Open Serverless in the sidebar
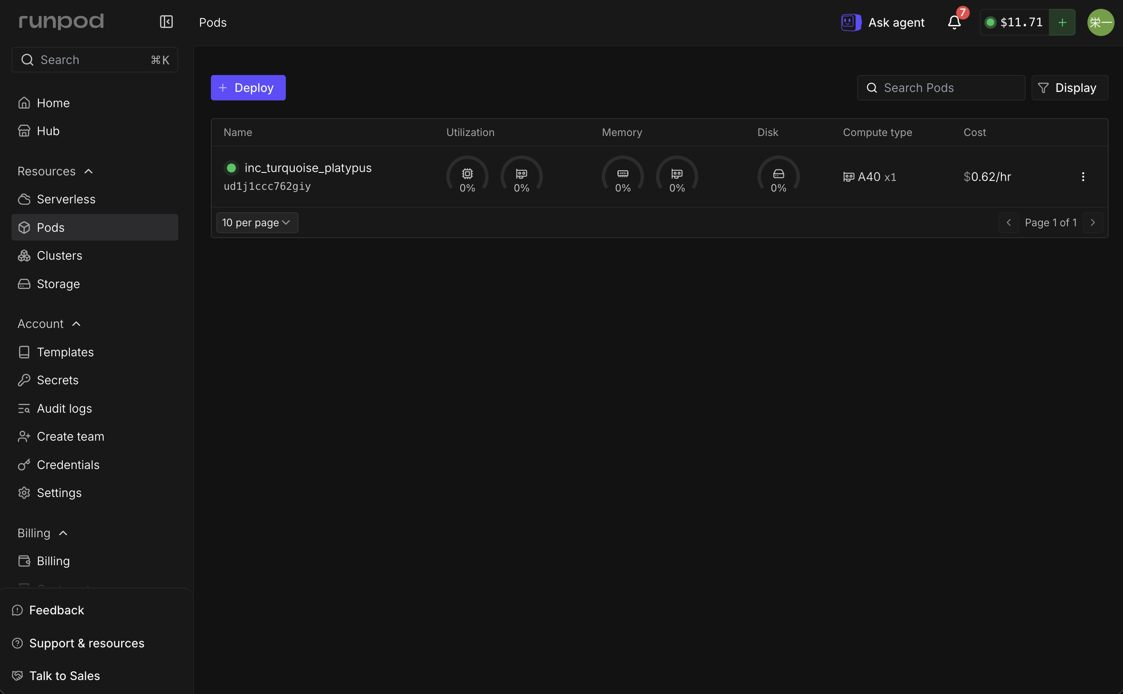1123x694 pixels. pos(94,199)
